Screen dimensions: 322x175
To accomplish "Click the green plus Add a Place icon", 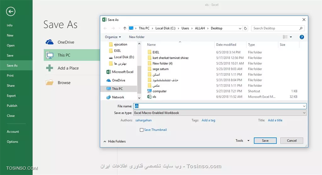I will (x=49, y=68).
